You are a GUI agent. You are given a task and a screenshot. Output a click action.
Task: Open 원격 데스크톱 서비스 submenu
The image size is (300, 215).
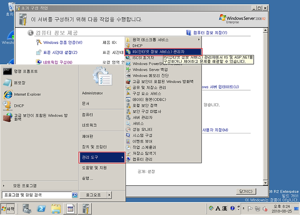tap(163, 40)
